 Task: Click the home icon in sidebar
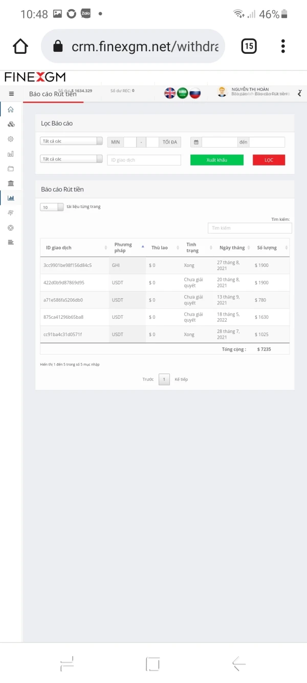pos(11,109)
